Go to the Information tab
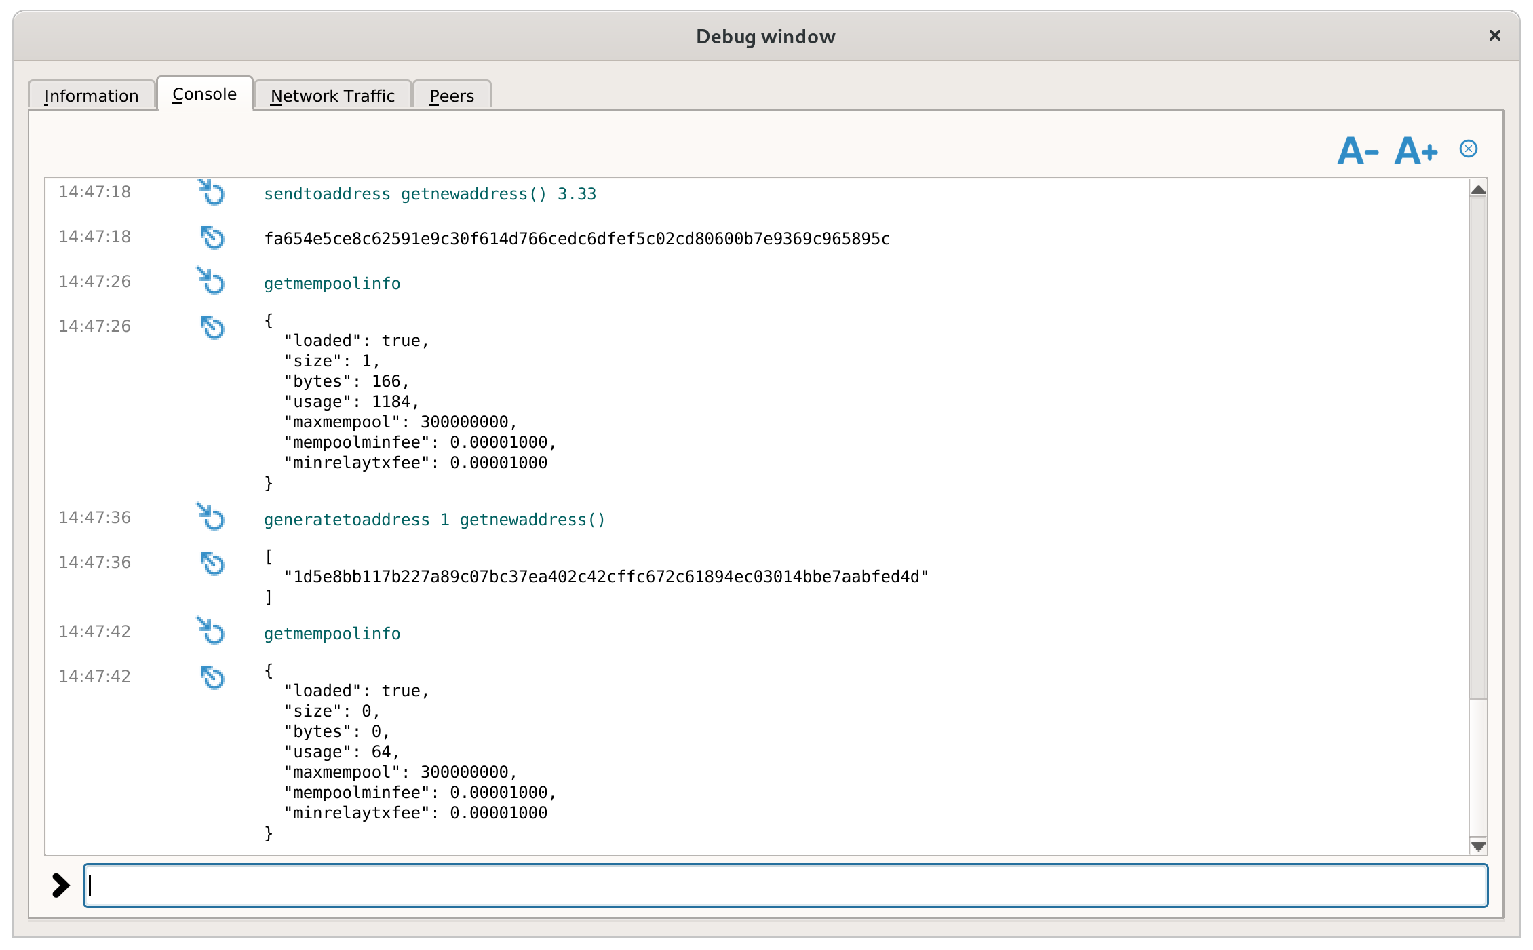Screen dimensions: 1533x950 pyautogui.click(x=92, y=95)
